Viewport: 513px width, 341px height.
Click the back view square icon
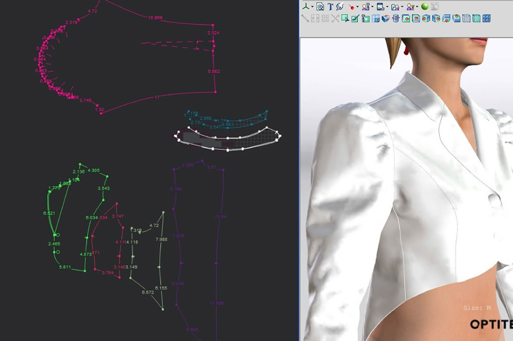click(x=416, y=18)
